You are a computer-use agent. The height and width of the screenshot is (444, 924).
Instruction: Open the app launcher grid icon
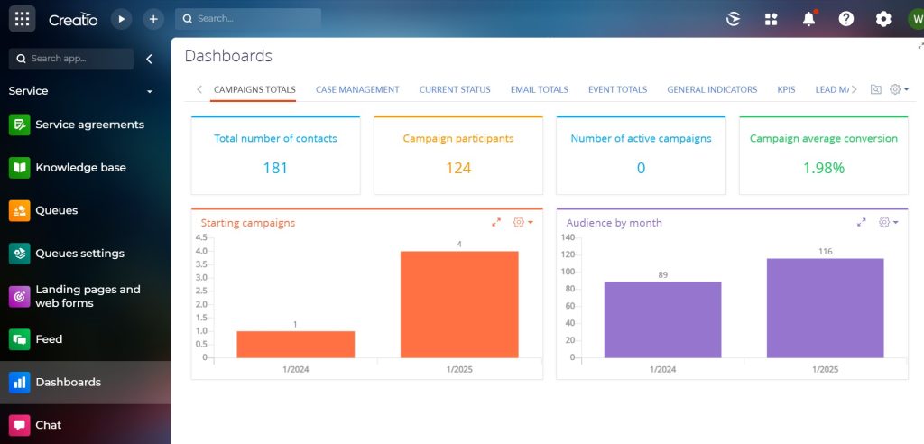(x=23, y=18)
